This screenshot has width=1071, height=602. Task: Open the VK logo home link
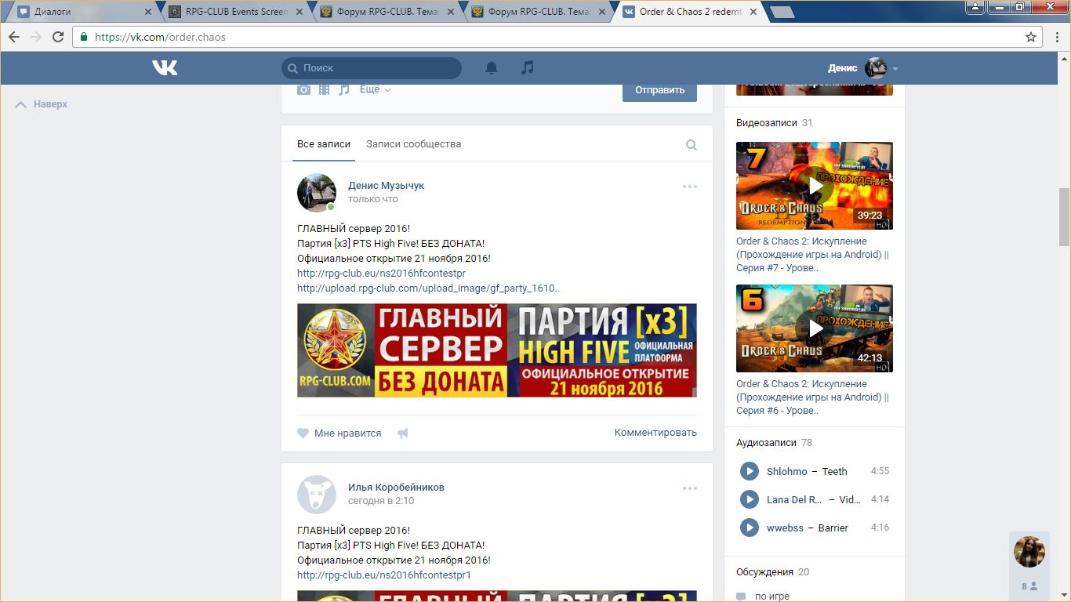(165, 68)
